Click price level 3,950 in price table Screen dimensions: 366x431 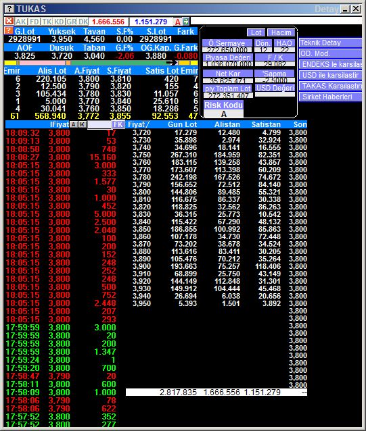point(141,303)
